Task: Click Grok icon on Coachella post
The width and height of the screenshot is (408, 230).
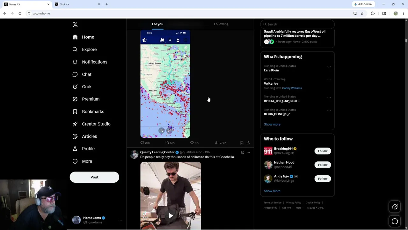Action: [243, 152]
